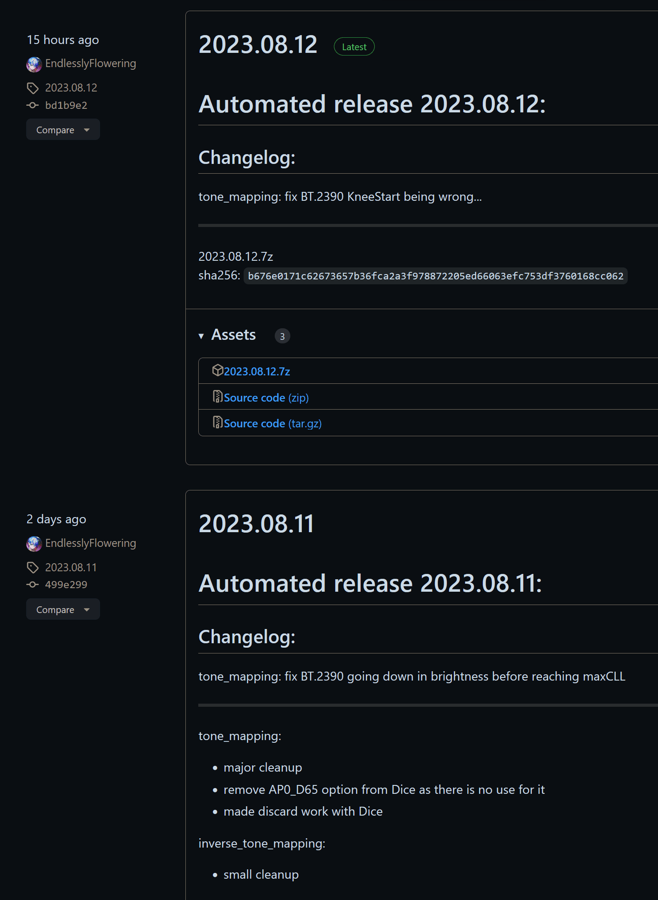This screenshot has width=658, height=900.
Task: Open Compare dropdown for release 2023.08.12
Action: (x=63, y=130)
